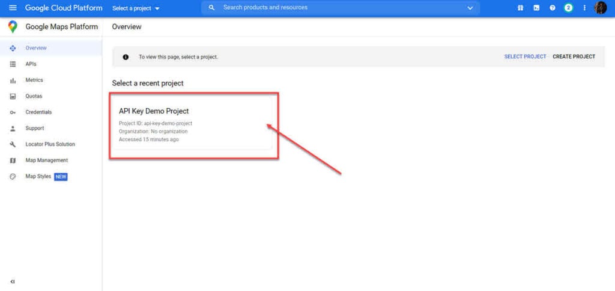Click the Quotas icon in the sidebar
This screenshot has width=615, height=291.
(13, 96)
